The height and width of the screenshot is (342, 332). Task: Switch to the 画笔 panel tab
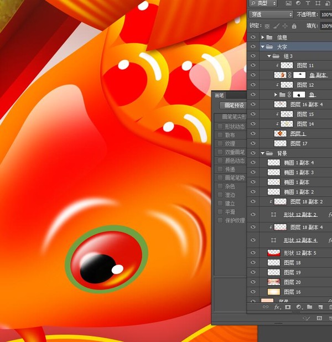(x=219, y=95)
